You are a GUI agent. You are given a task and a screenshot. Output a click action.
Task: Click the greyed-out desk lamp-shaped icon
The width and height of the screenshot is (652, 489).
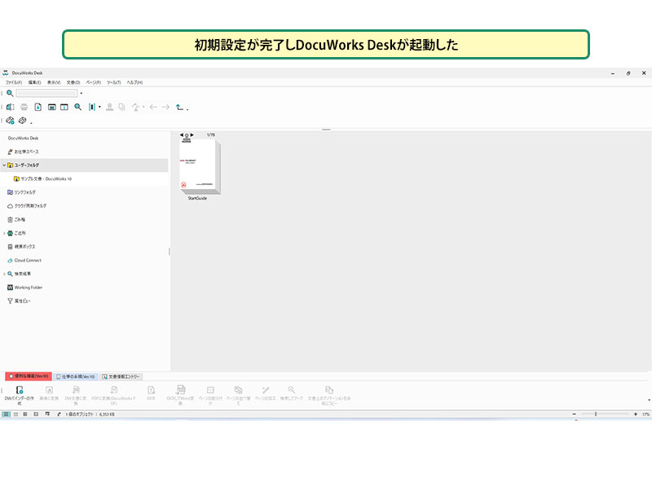point(135,107)
